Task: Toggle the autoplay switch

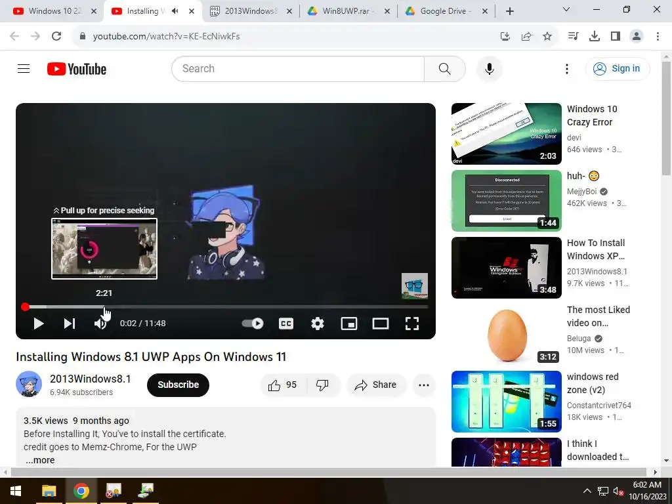Action: pos(253,324)
